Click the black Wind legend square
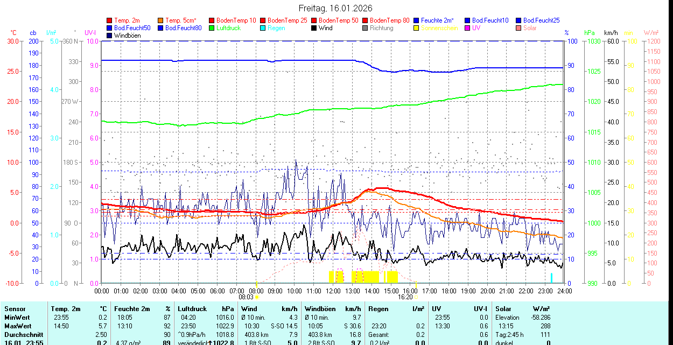This screenshot has width=673, height=345. [314, 28]
